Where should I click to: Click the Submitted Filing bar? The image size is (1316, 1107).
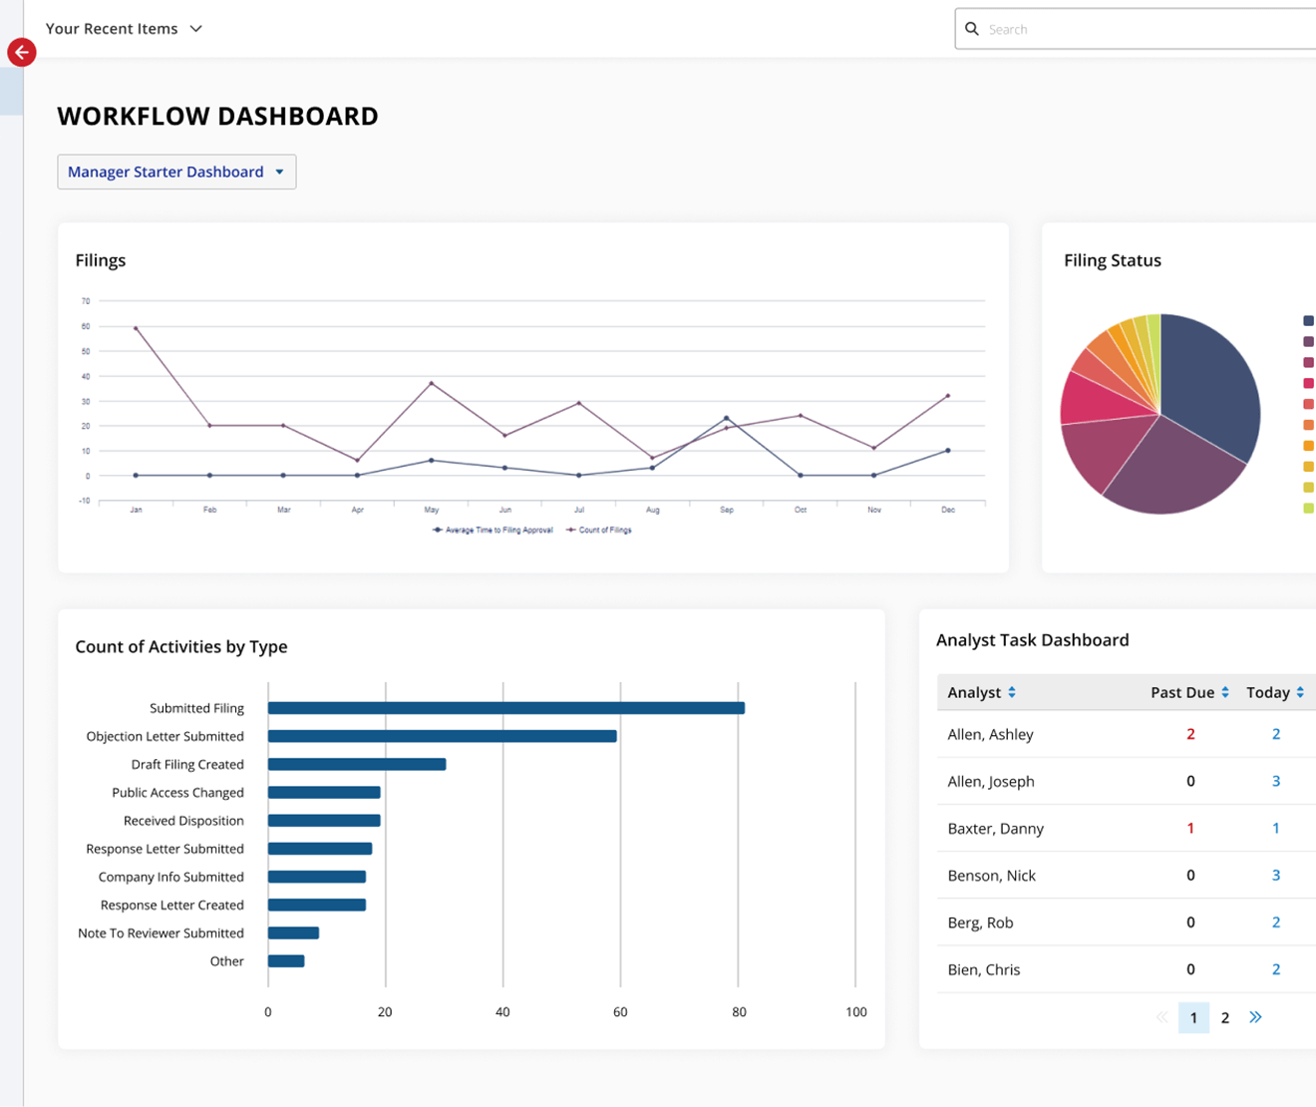[505, 708]
